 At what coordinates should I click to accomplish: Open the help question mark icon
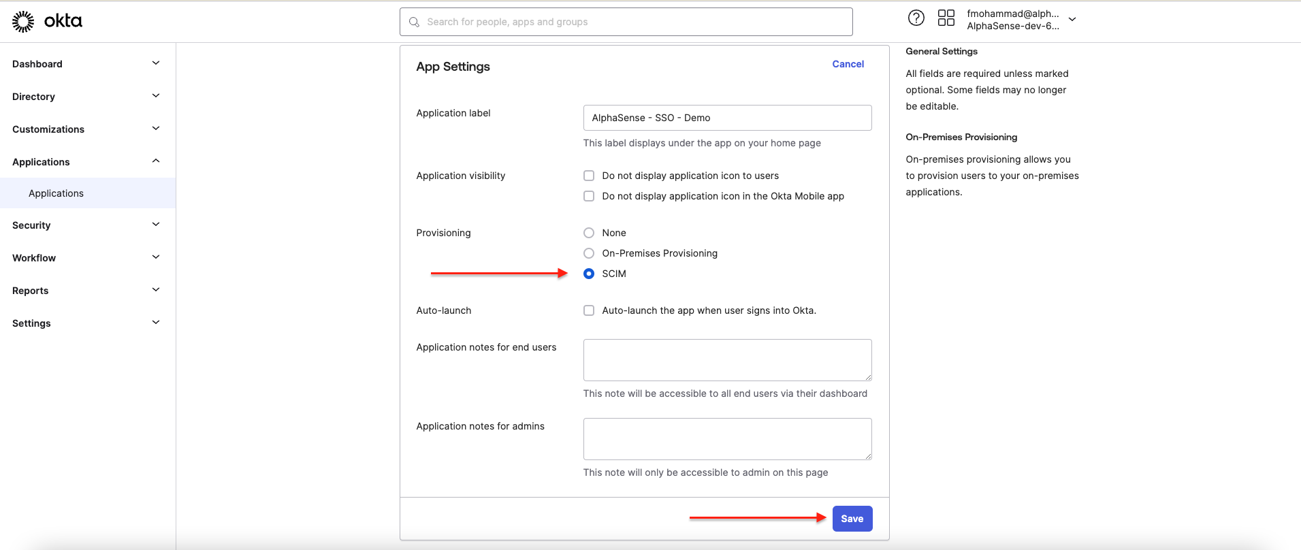tap(916, 18)
